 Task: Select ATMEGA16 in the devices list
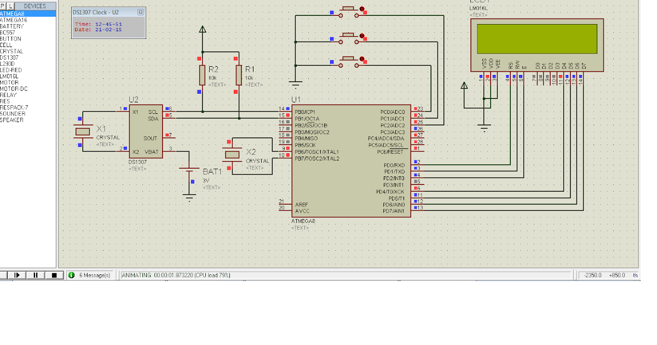[x=16, y=19]
